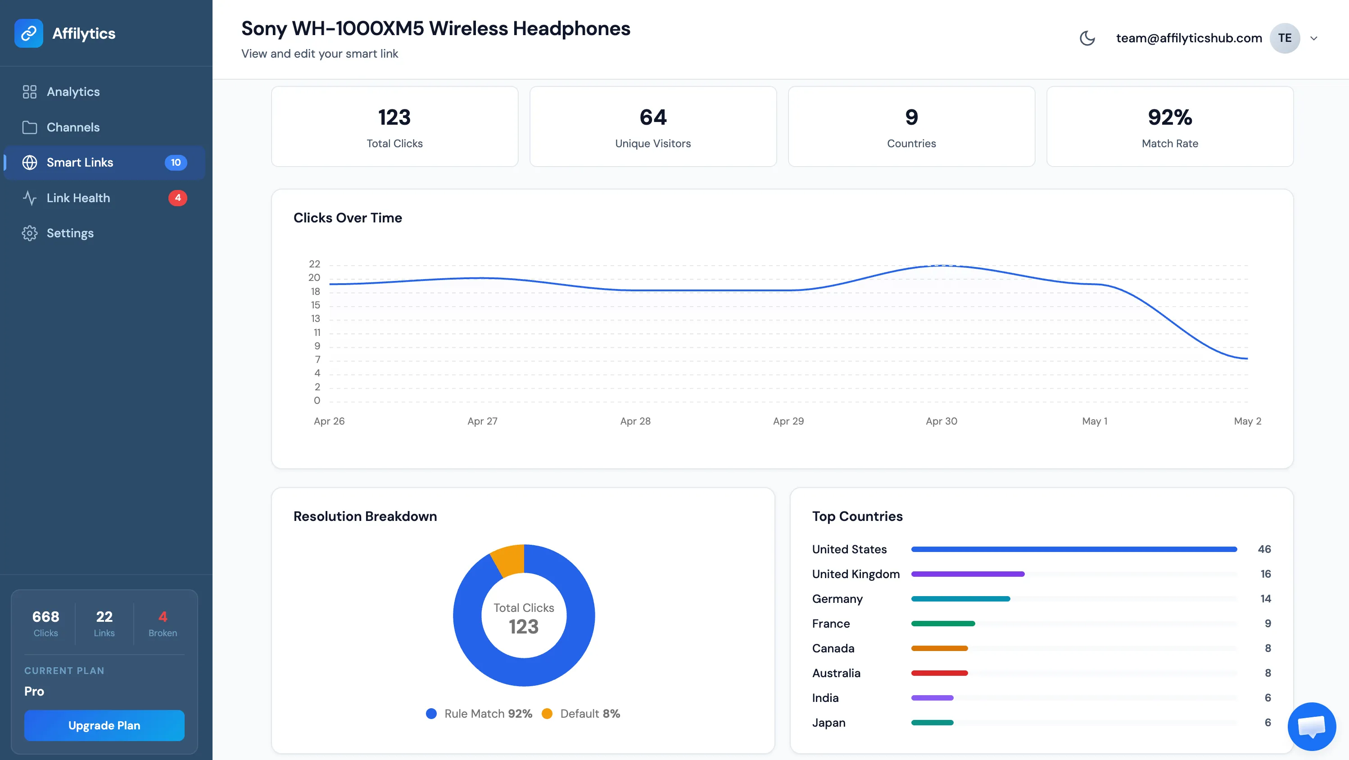Click the Germany country label
The height and width of the screenshot is (760, 1349).
tap(837, 599)
